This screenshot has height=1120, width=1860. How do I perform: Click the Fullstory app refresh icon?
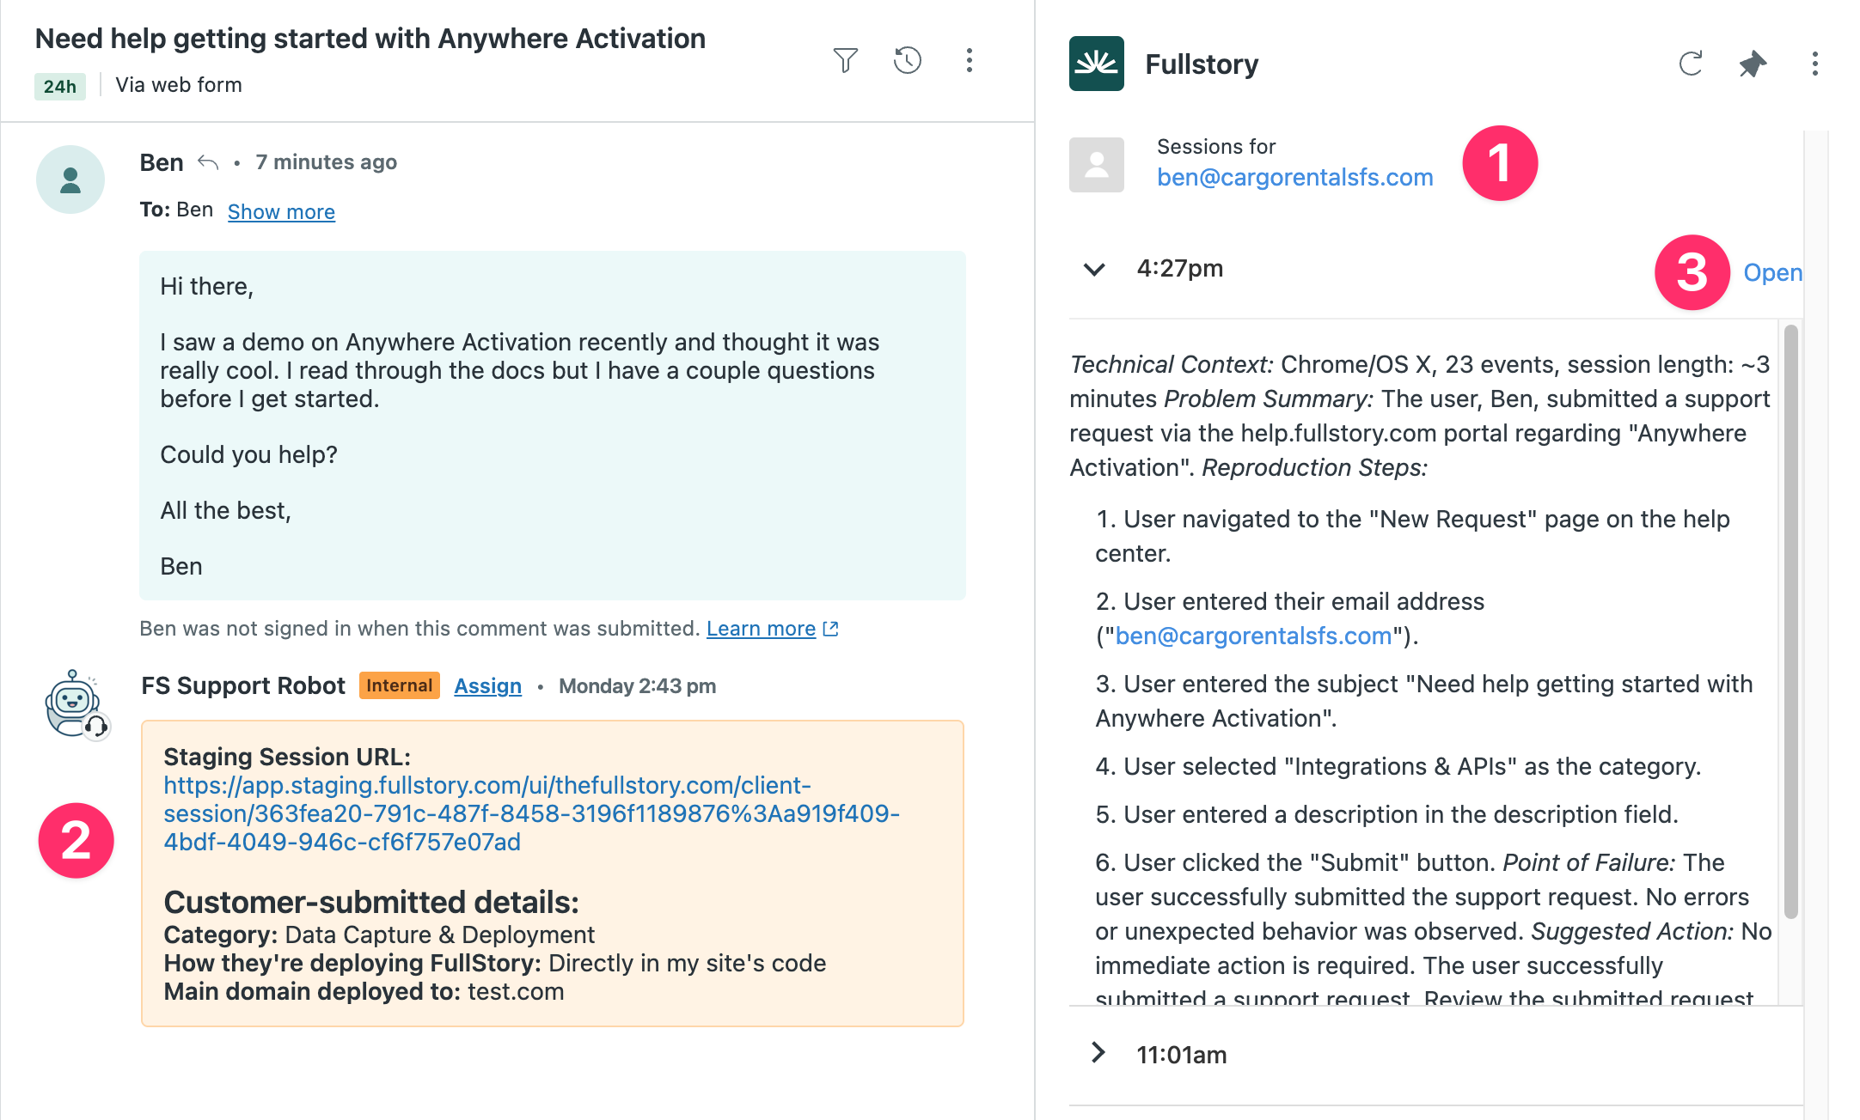(x=1690, y=64)
